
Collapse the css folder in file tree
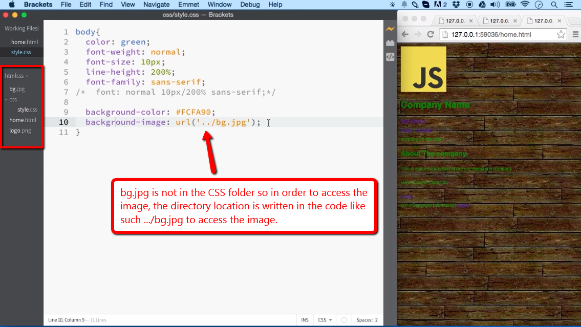(x=7, y=100)
